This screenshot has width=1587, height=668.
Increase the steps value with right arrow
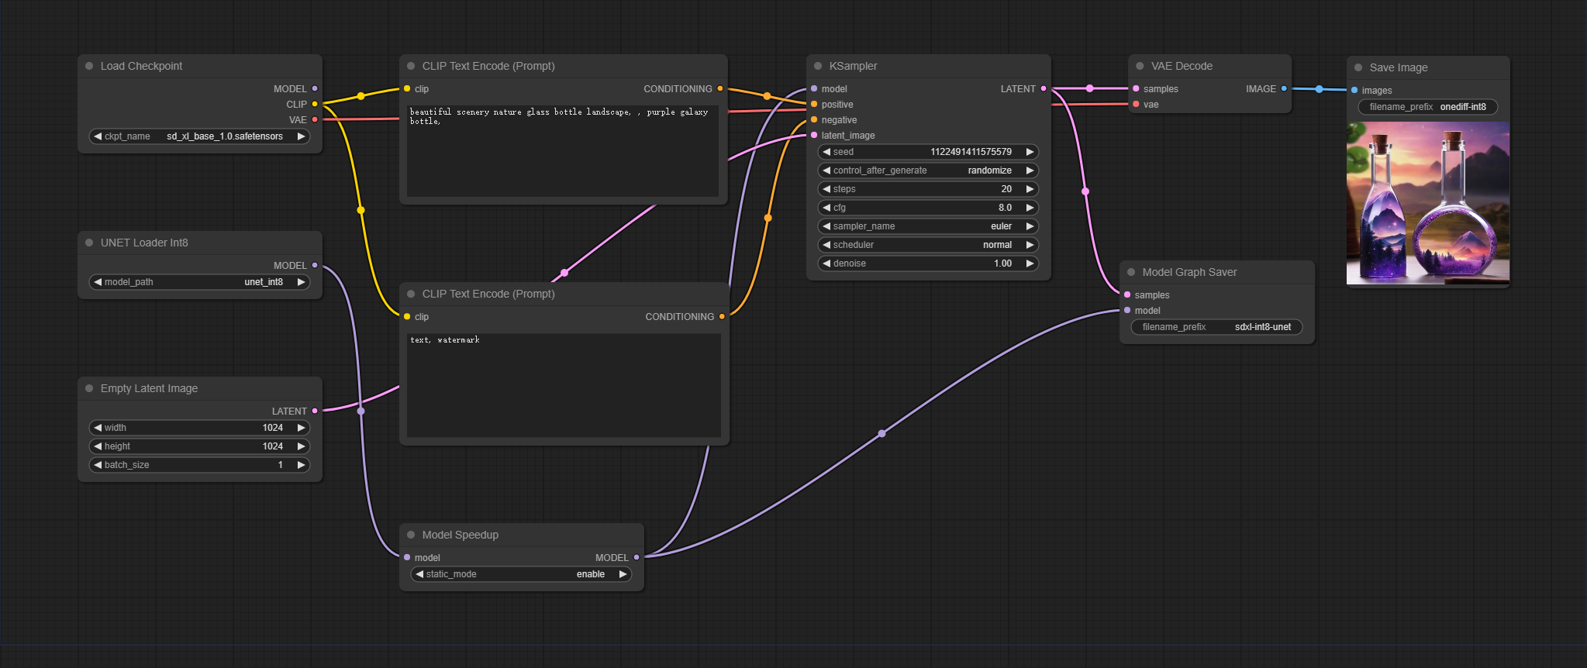pos(1030,189)
